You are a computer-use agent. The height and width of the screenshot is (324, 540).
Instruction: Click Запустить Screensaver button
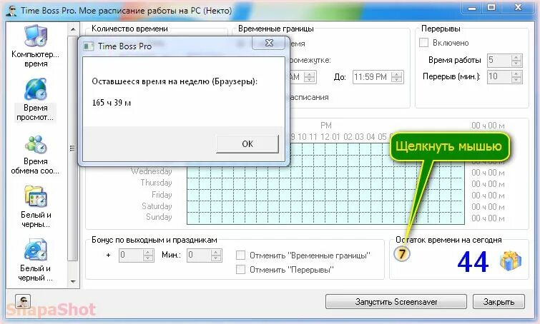396,302
